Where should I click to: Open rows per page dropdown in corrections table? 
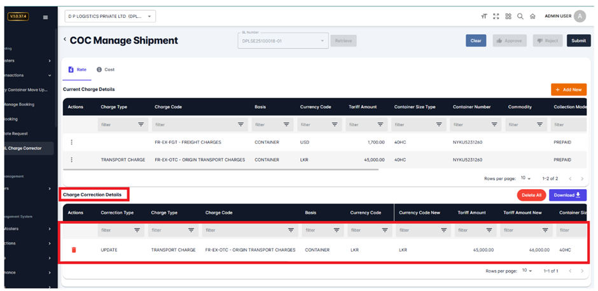coord(527,271)
